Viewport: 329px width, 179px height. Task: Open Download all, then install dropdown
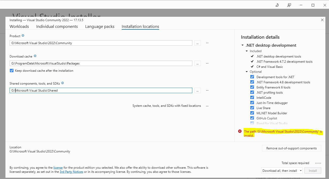[x=282, y=170]
